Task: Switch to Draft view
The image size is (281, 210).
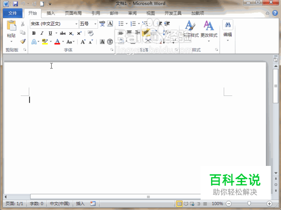Action: point(205,204)
